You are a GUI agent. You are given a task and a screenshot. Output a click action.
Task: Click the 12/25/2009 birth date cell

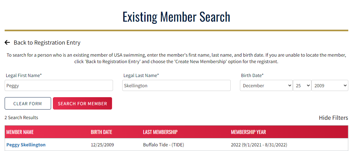pos(102,145)
